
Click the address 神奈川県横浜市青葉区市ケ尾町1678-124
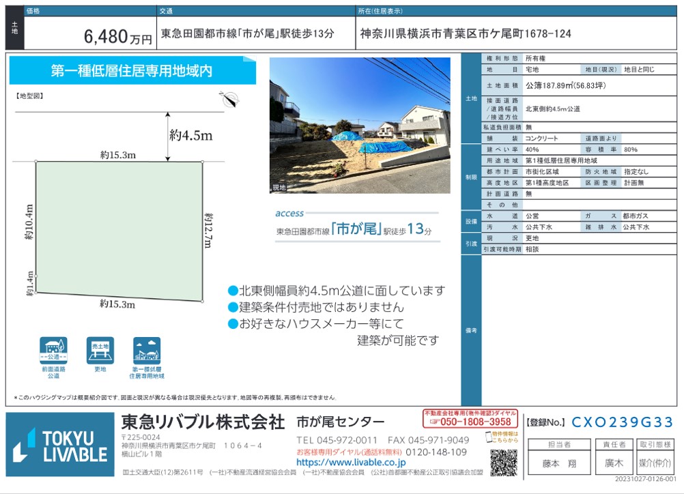pos(466,33)
